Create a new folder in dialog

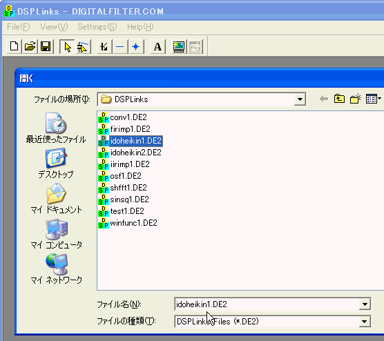(x=356, y=99)
